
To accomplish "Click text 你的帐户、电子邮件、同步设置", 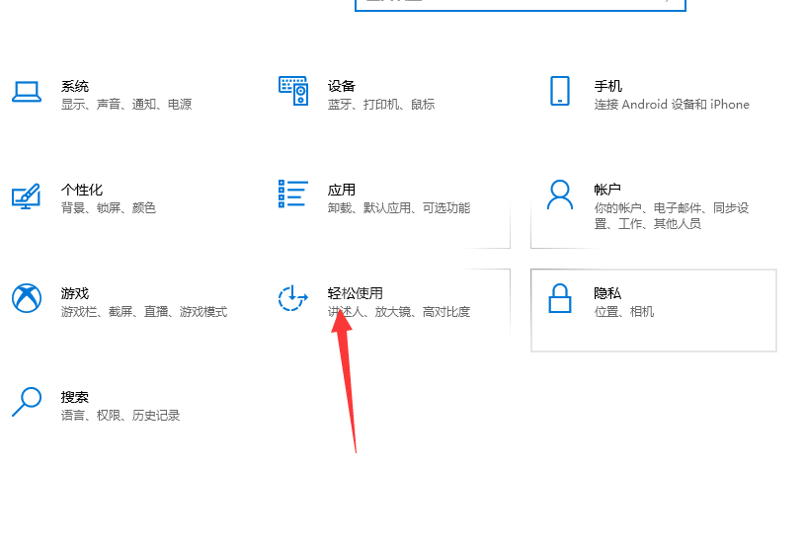I will [x=672, y=216].
